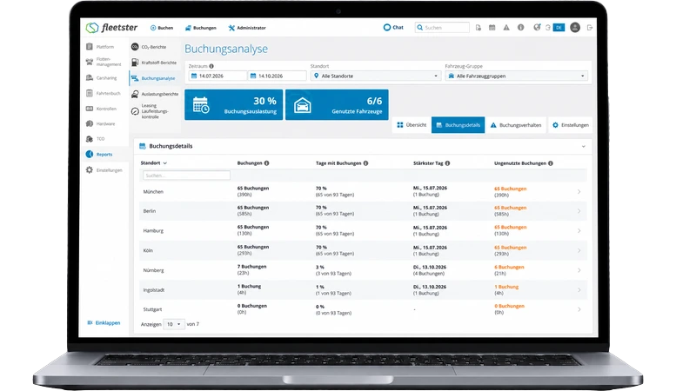Click Nürnberg's orange 6 Buchungen link
The image size is (676, 391).
click(509, 267)
